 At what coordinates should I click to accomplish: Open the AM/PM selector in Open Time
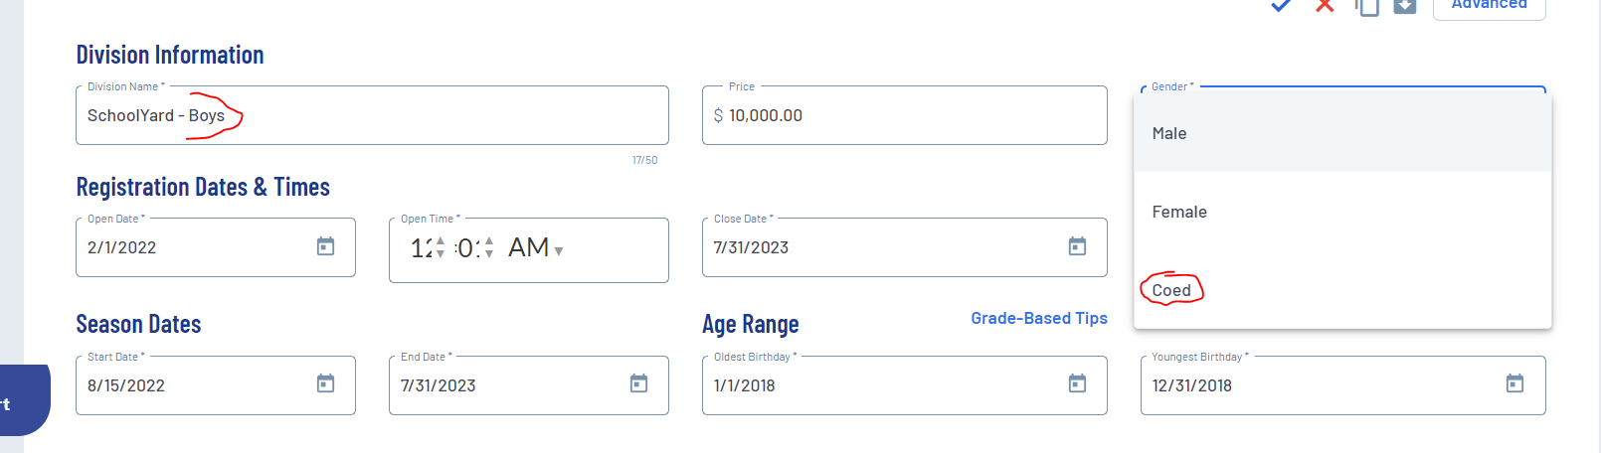[536, 248]
